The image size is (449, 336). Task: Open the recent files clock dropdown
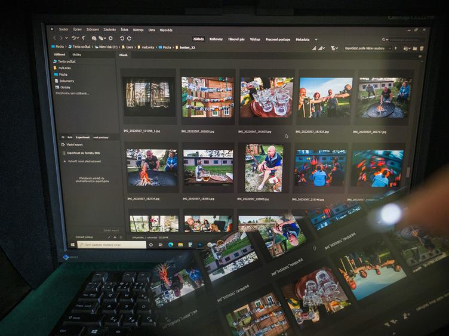75,38
